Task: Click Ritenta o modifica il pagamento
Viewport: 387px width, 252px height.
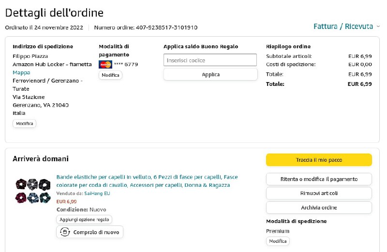Action: [319, 179]
